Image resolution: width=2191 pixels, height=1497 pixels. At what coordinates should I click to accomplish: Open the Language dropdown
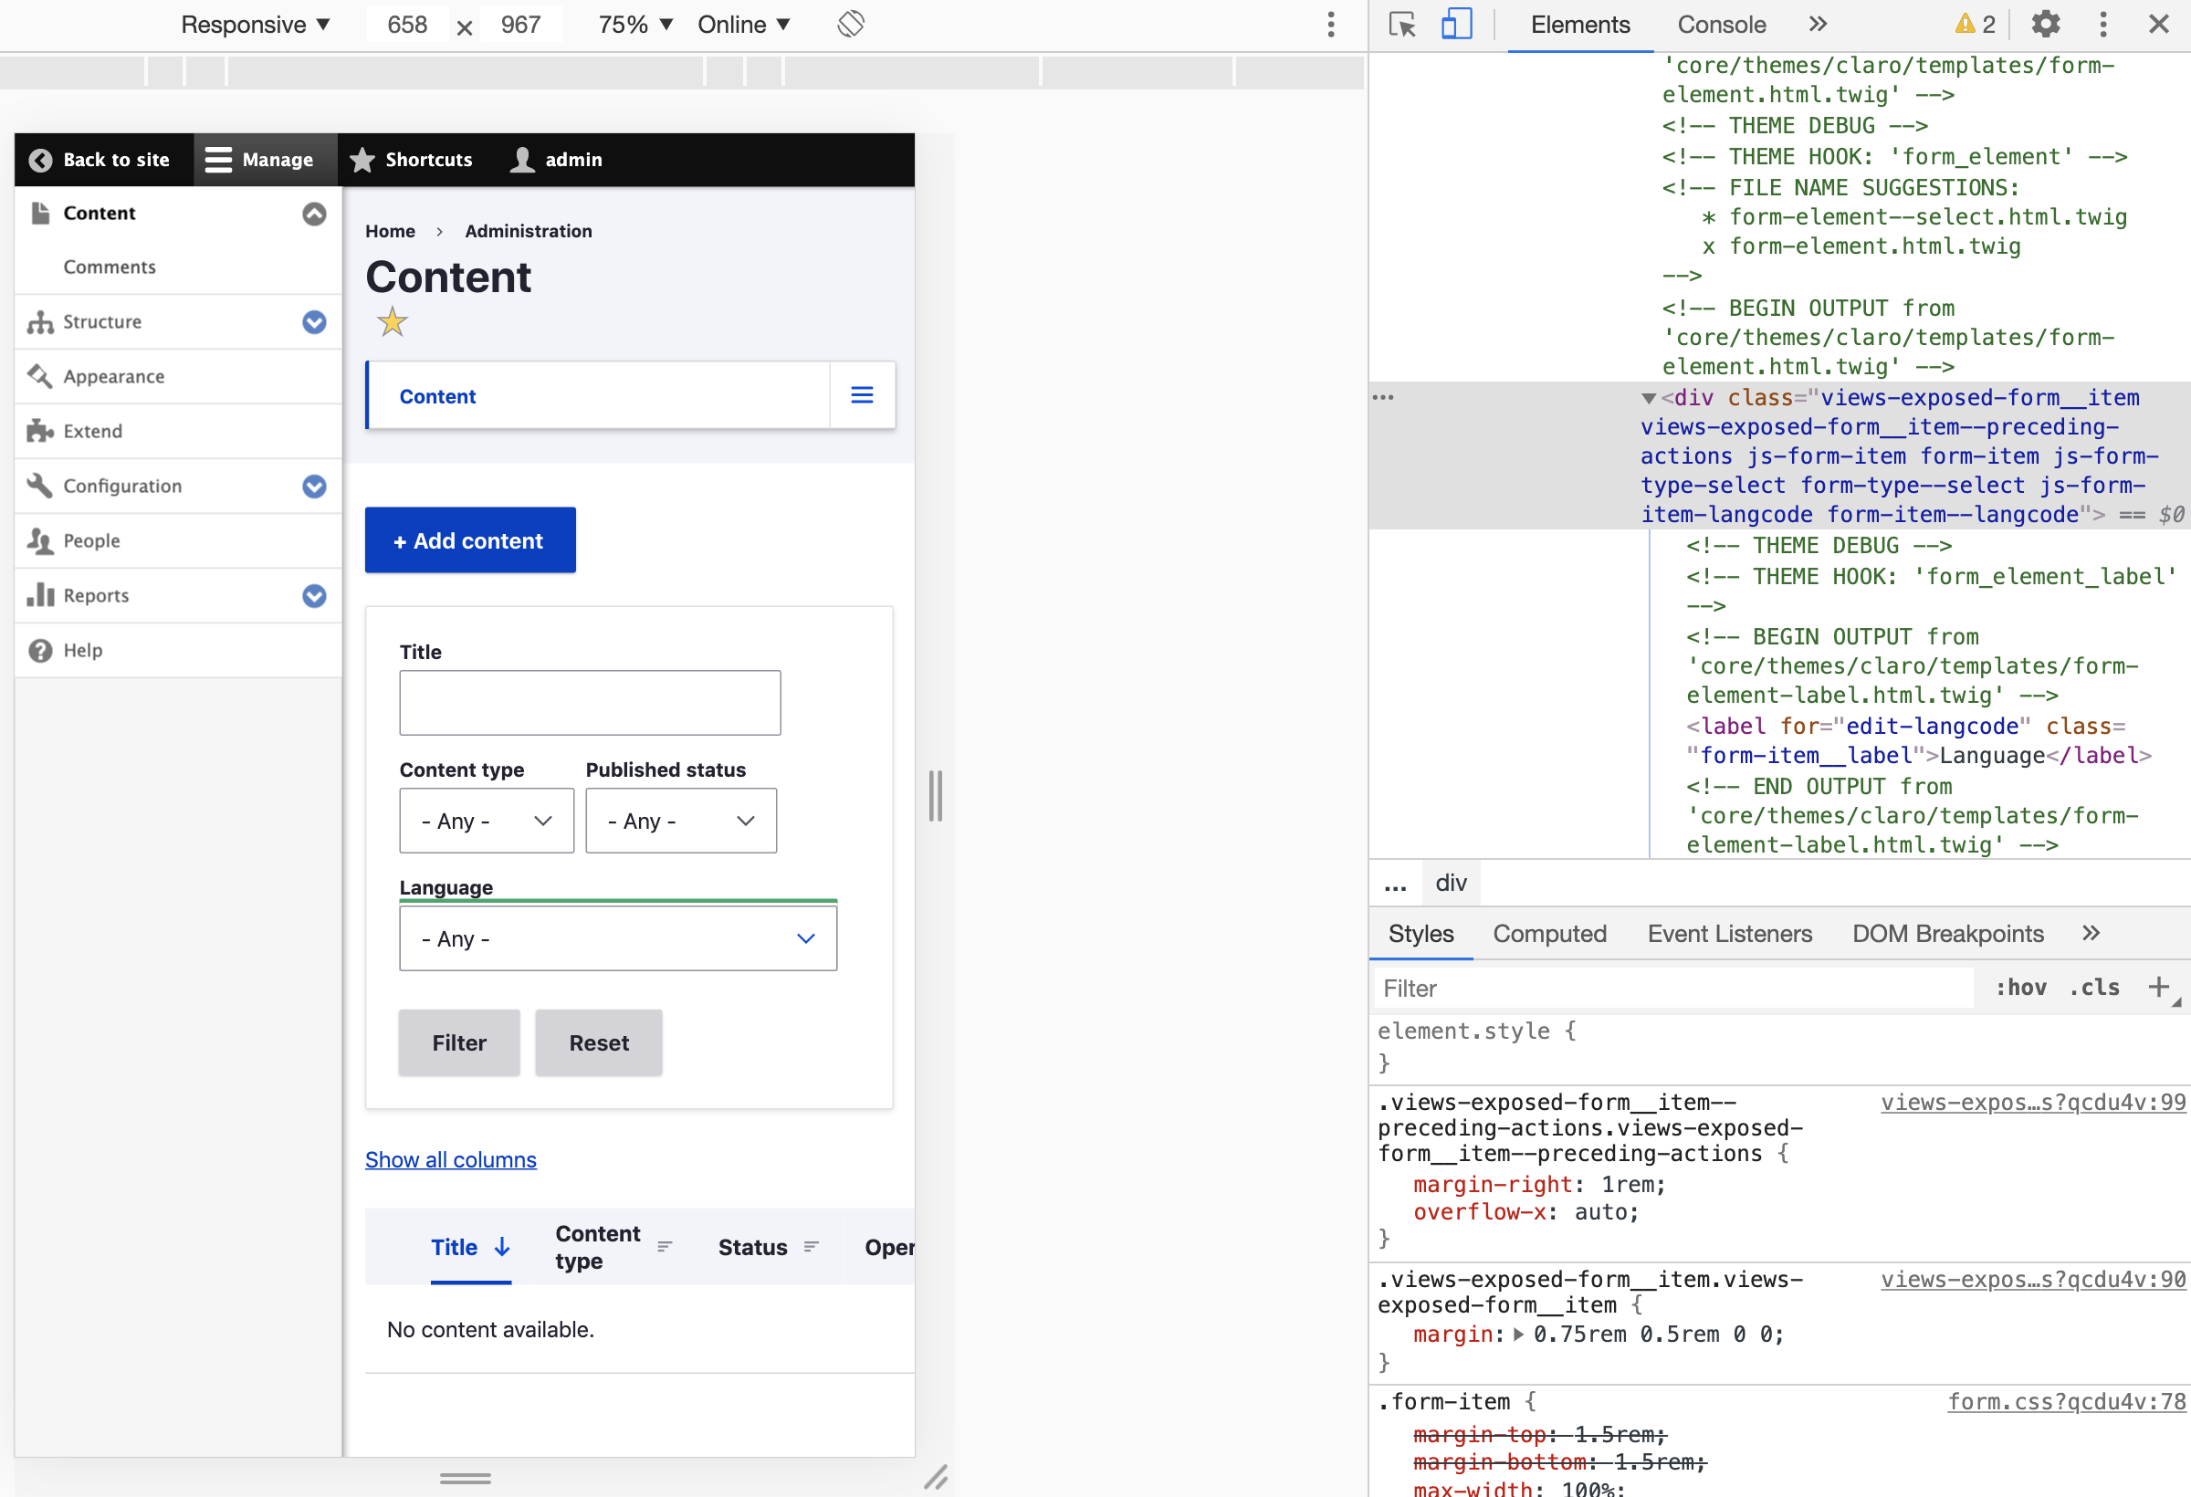pyautogui.click(x=617, y=938)
